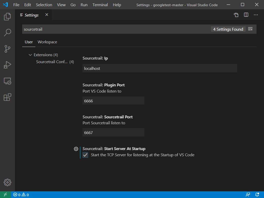The width and height of the screenshot is (264, 198).
Task: Open More Actions ellipsis menu
Action: (x=256, y=15)
